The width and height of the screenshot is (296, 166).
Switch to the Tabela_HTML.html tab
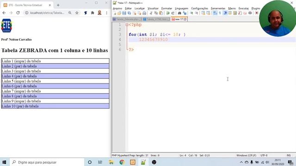tap(156, 19)
